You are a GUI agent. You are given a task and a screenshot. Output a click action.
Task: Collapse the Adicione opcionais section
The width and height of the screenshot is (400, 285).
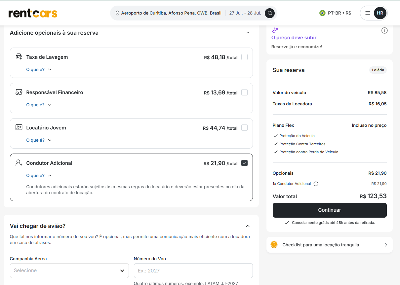click(248, 33)
